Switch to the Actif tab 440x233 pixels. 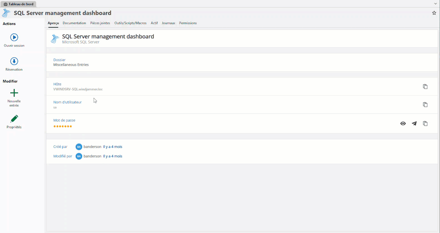(154, 23)
